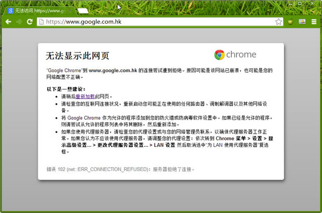The height and width of the screenshot is (213, 322).
Task: Click the 重新加载 link
Action: tap(85, 96)
